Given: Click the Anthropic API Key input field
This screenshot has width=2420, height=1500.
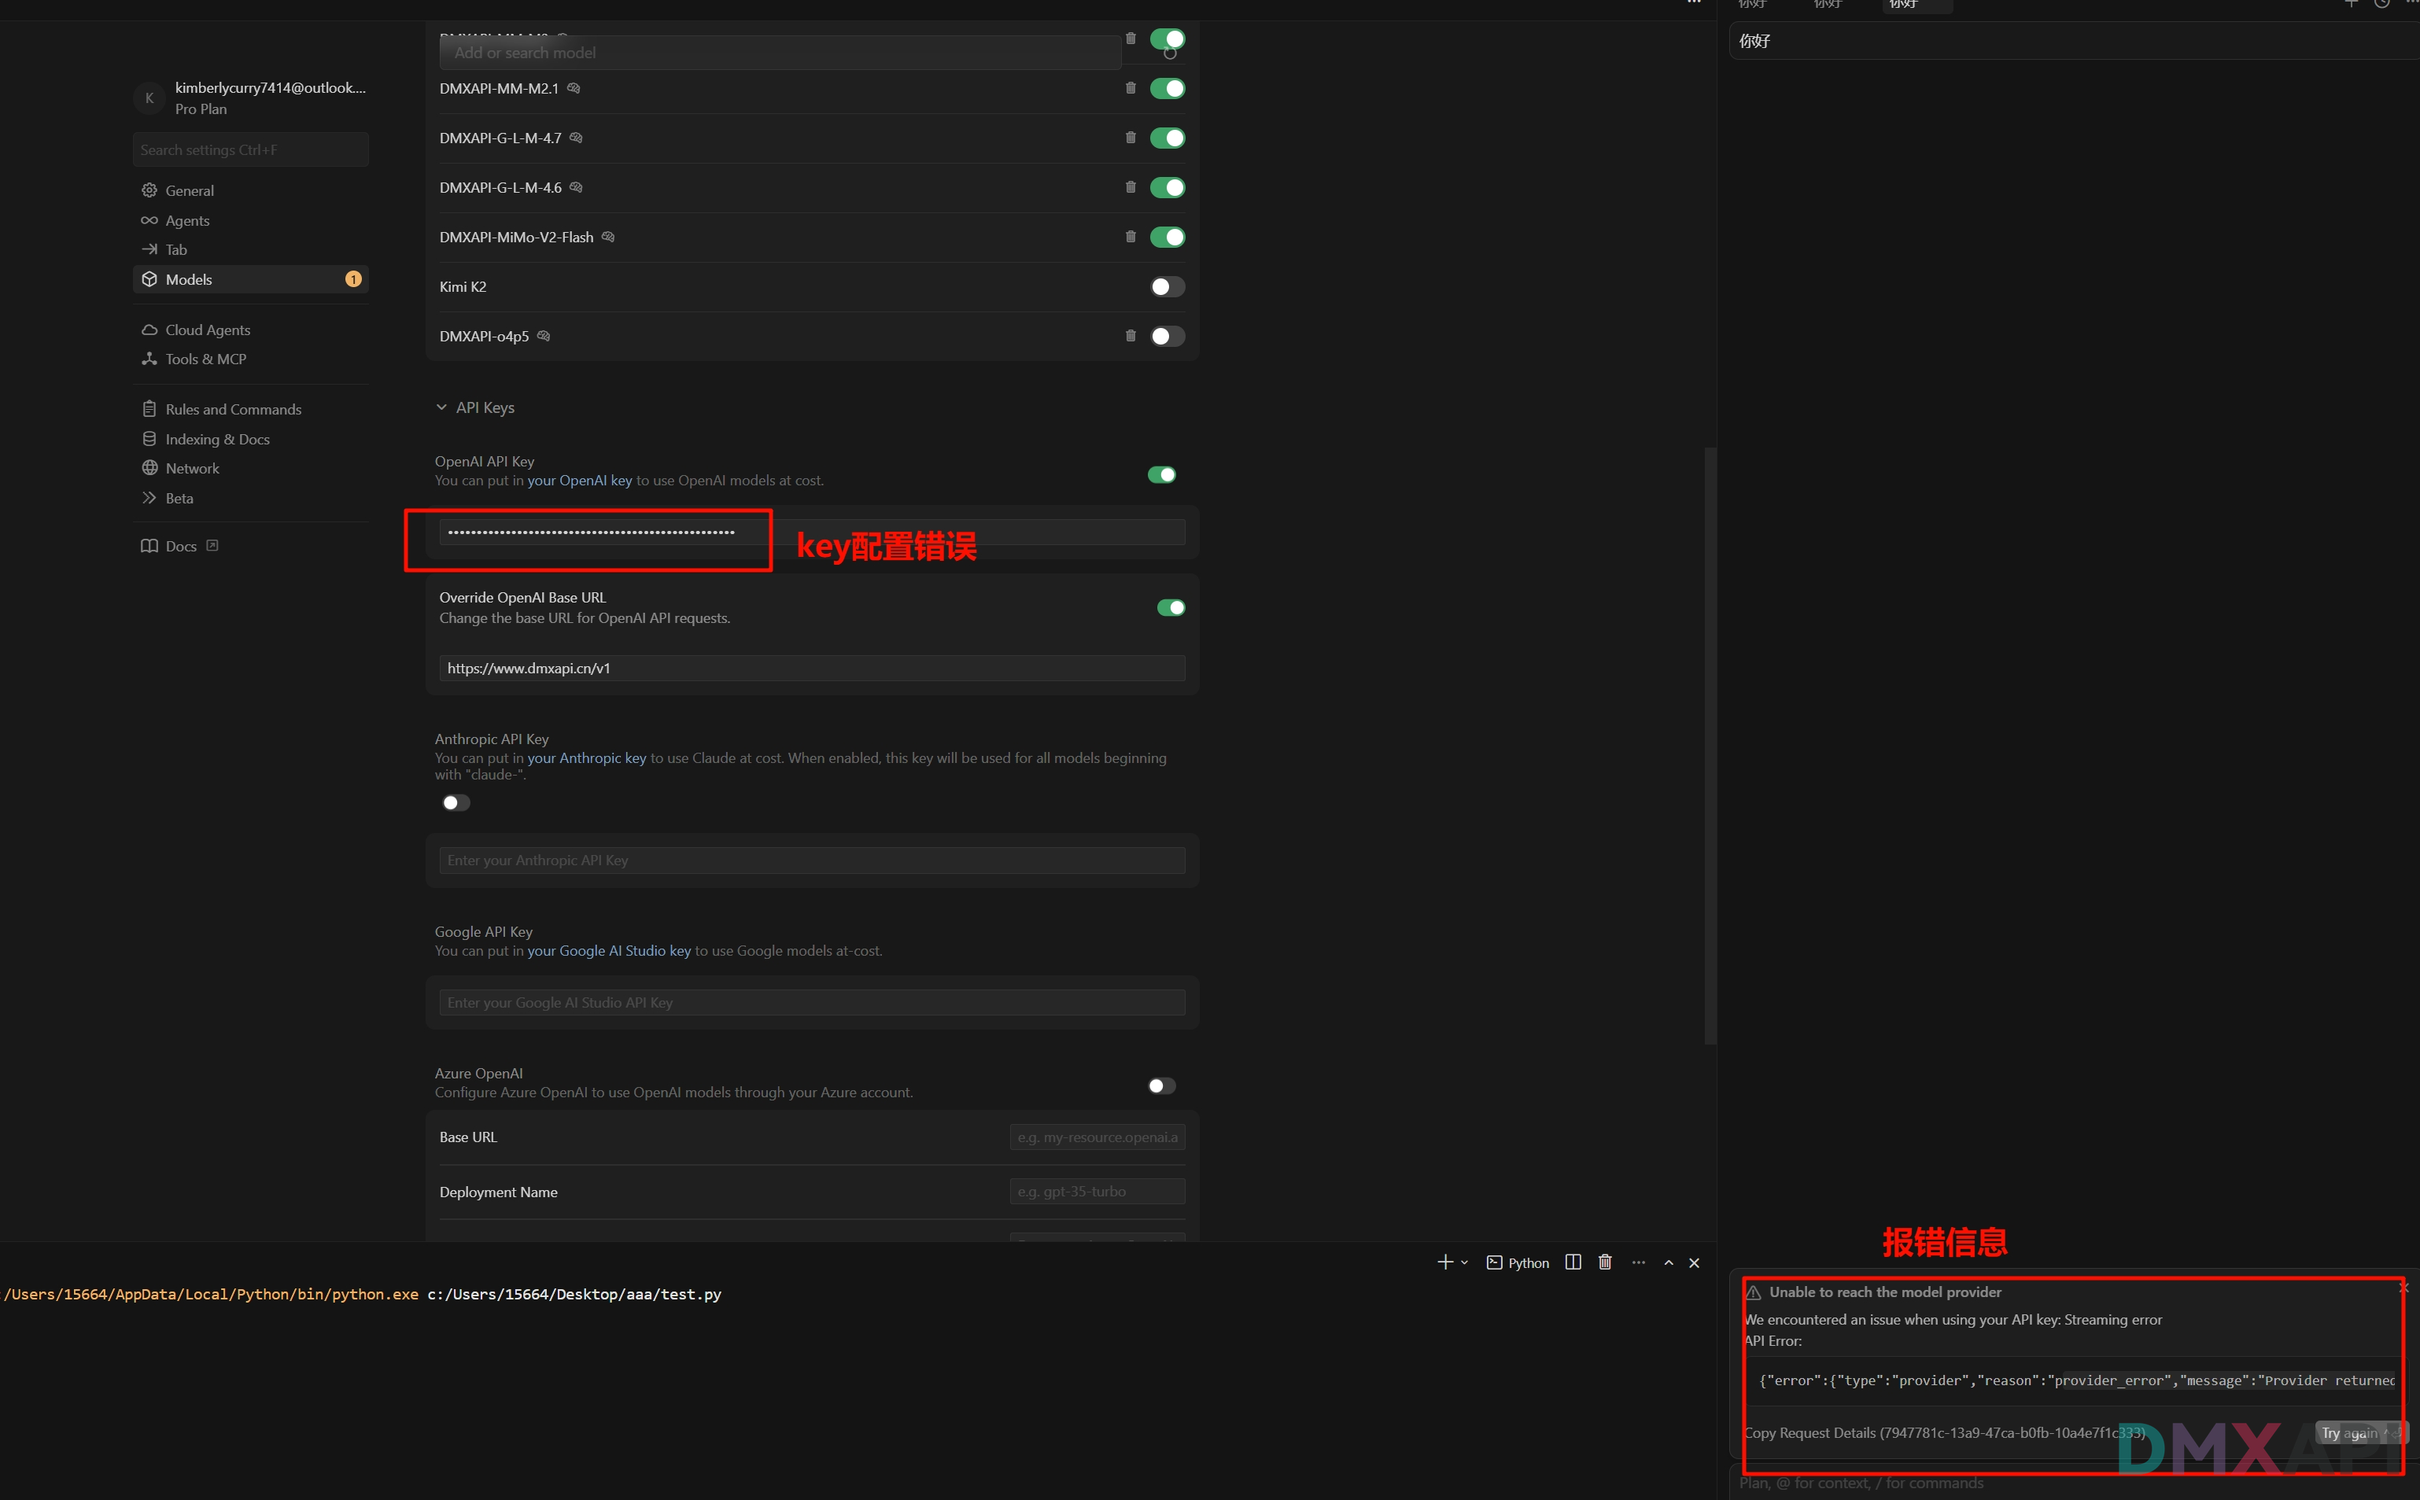Looking at the screenshot, I should 812,860.
